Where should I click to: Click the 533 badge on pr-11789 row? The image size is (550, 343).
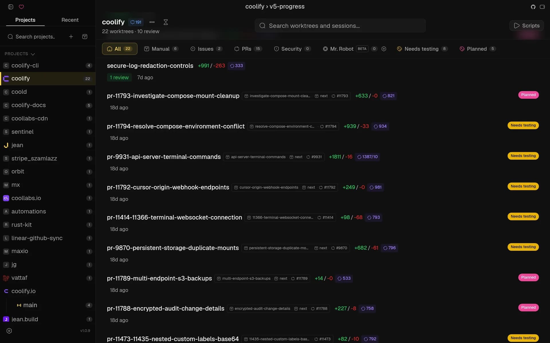(344, 278)
